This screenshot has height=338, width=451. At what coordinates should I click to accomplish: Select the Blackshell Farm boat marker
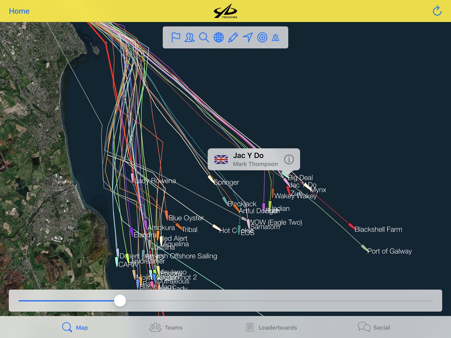coord(351,226)
